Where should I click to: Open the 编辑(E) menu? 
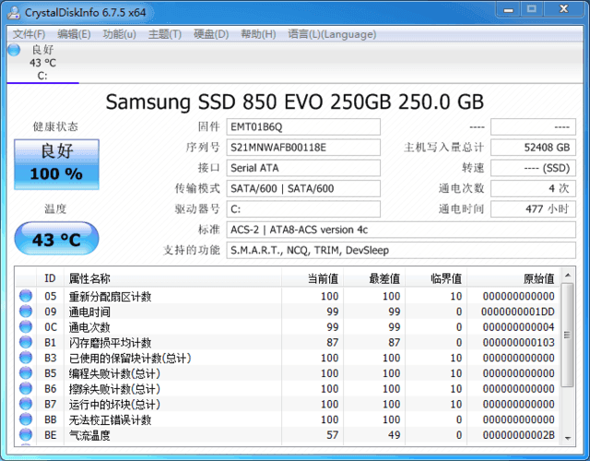[74, 34]
